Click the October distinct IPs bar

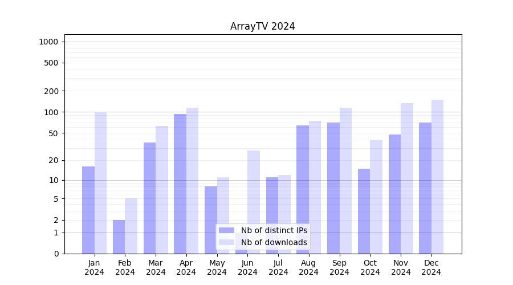pos(364,211)
